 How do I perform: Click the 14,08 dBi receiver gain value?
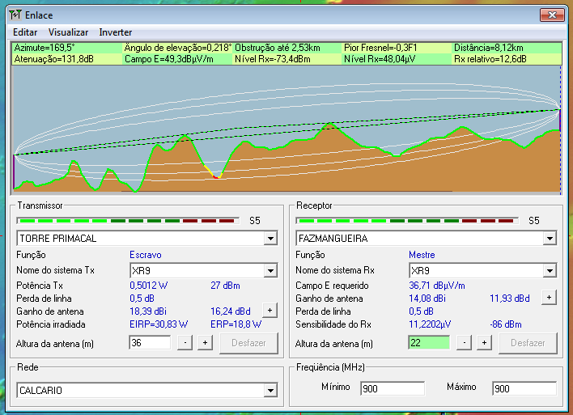point(427,299)
